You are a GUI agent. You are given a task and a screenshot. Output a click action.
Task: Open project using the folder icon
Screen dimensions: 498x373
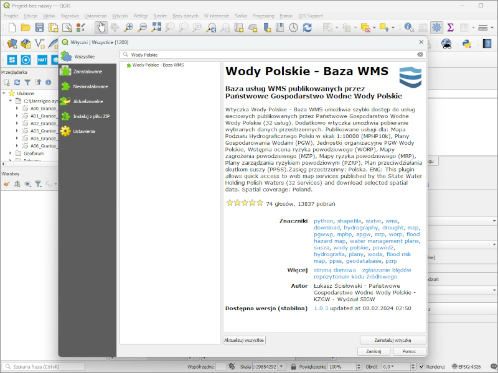tap(26, 27)
